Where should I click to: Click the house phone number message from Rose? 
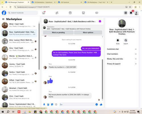click(70, 95)
